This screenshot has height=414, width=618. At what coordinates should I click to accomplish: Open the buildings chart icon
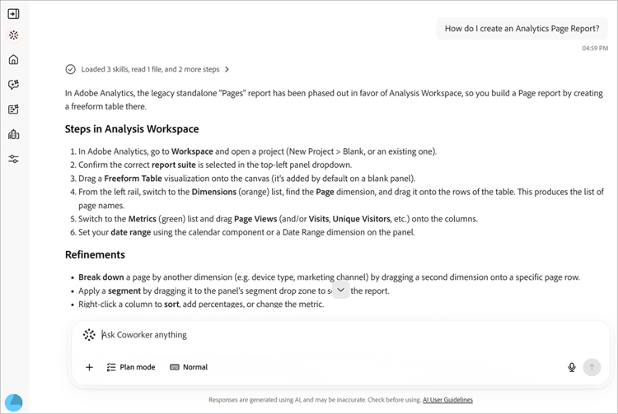point(13,134)
